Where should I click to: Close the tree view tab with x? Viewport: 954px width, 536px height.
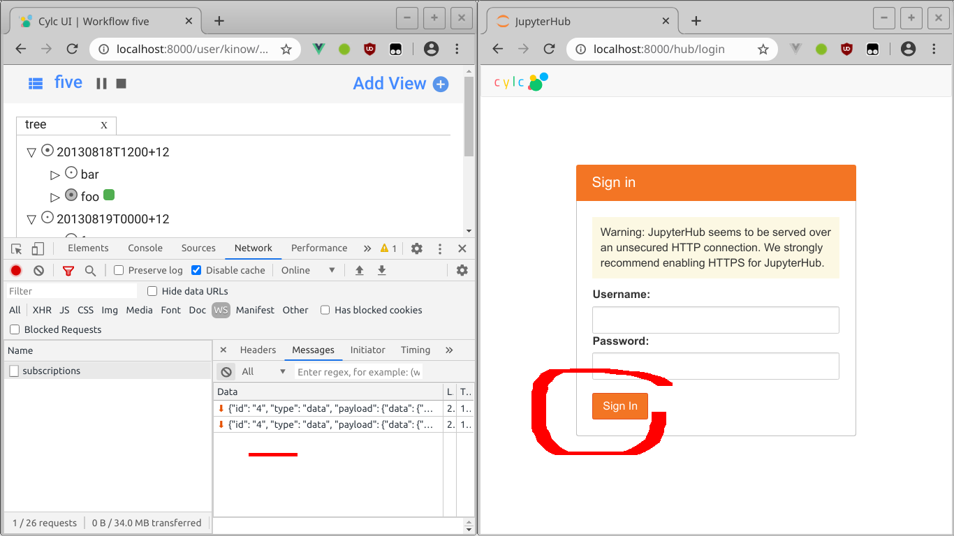coord(104,125)
